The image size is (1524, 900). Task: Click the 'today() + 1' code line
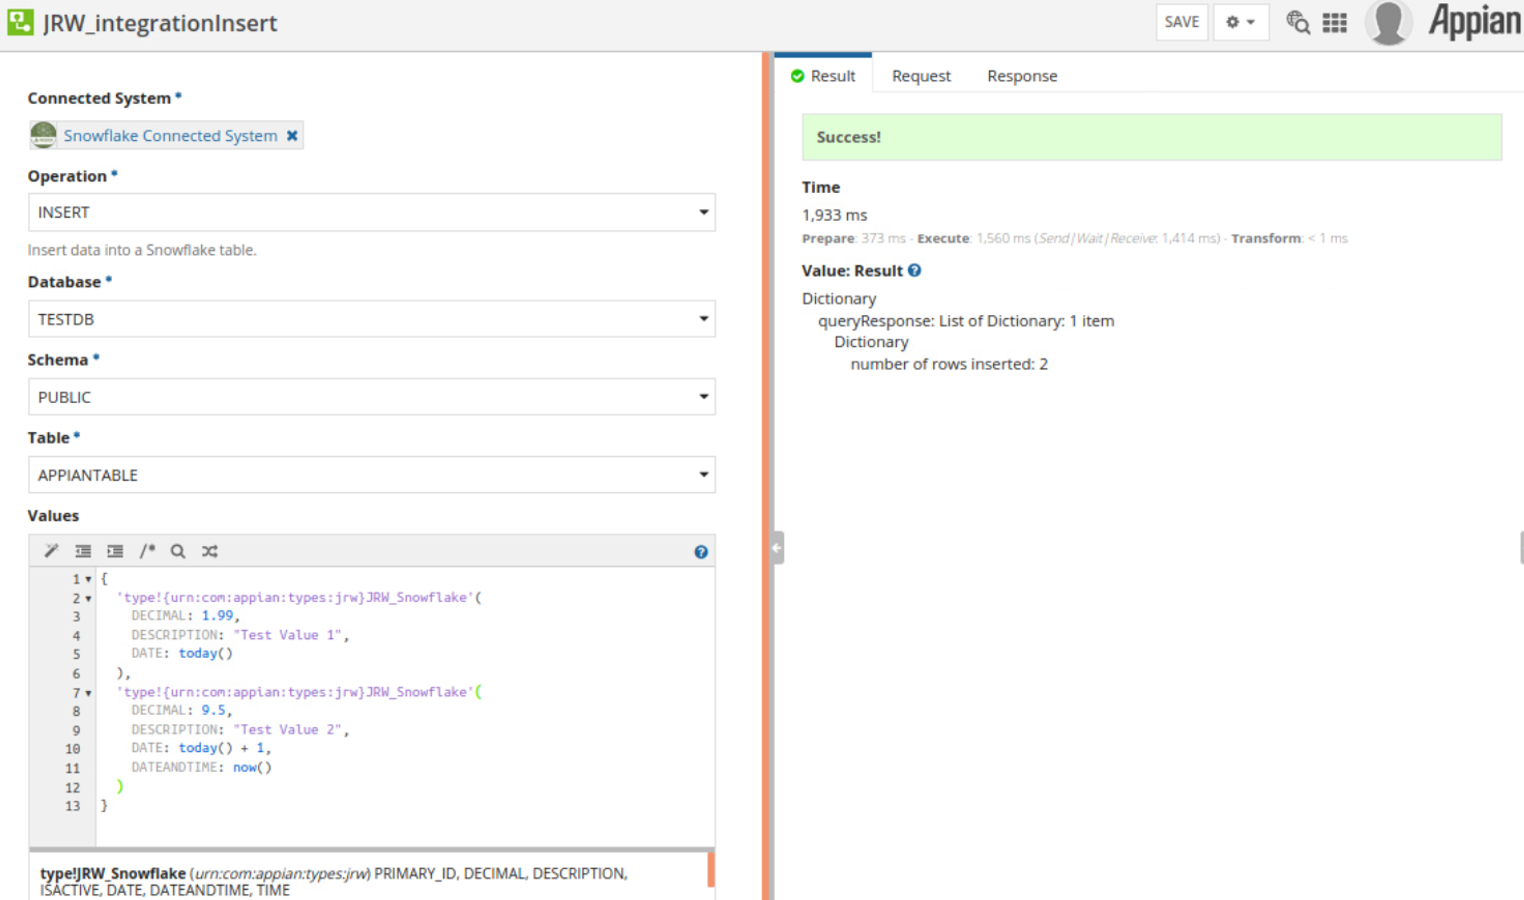pos(201,748)
